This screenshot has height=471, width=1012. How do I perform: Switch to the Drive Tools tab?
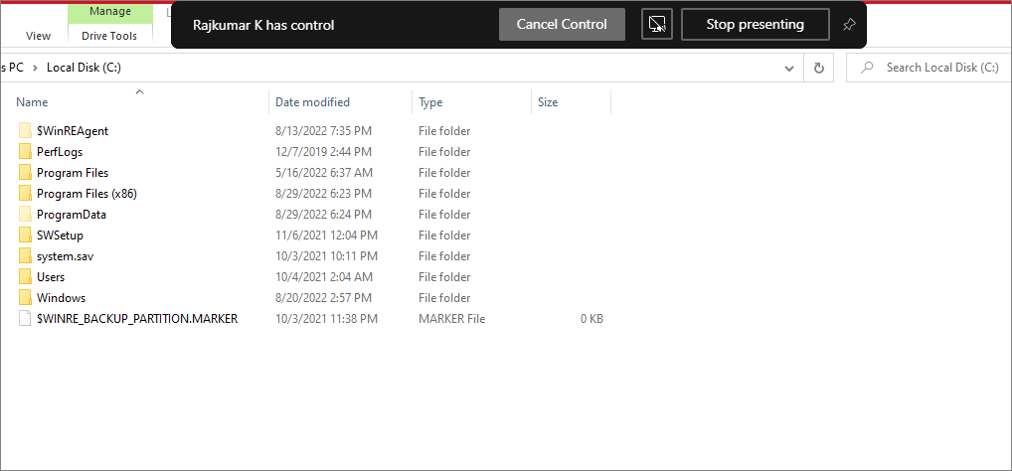tap(109, 36)
